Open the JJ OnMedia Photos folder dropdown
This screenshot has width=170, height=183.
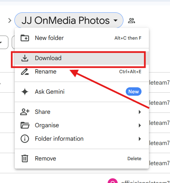[69, 20]
